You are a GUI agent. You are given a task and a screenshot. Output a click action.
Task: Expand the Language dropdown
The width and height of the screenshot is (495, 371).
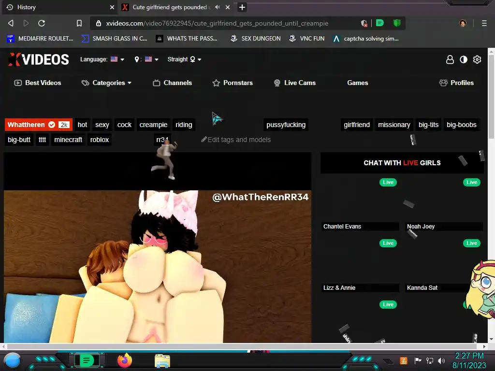[102, 59]
